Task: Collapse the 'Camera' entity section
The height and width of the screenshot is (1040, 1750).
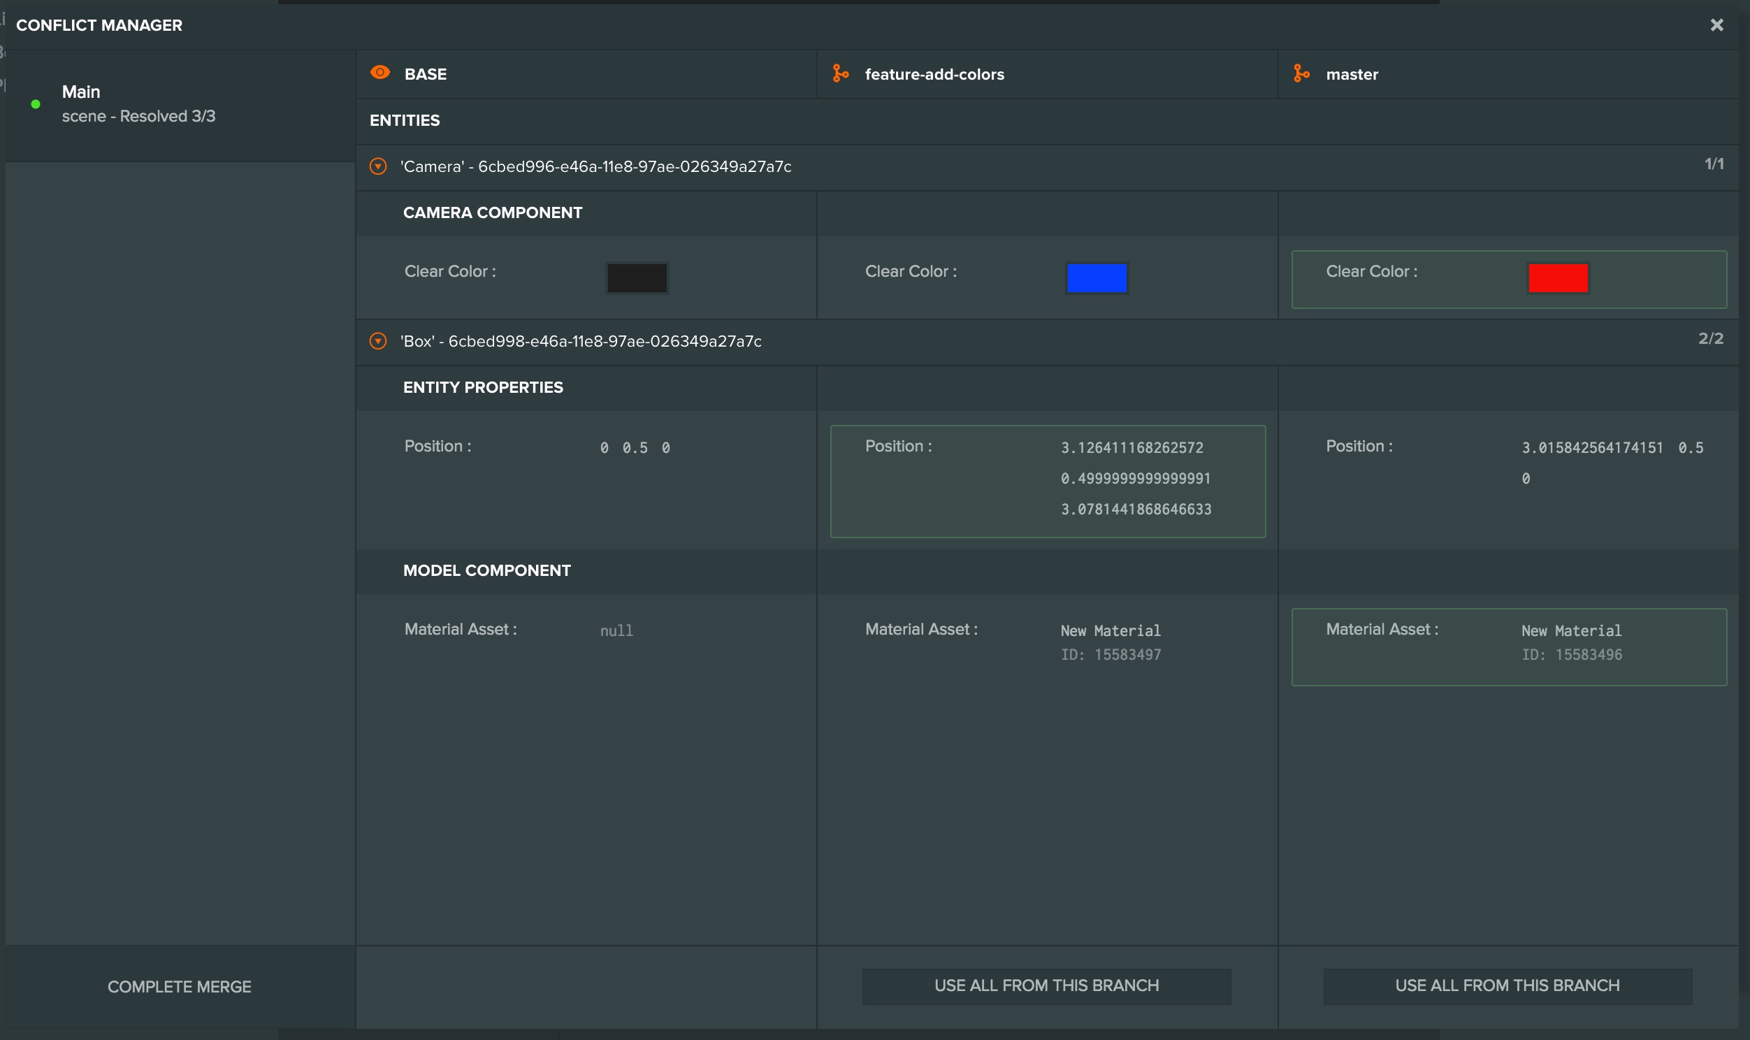Action: click(x=378, y=167)
